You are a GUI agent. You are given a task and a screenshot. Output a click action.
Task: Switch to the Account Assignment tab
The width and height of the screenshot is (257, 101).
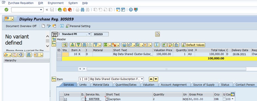[174, 85]
